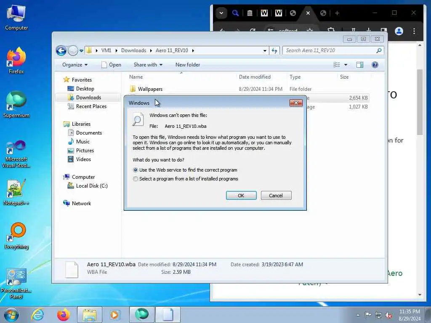Open Internet Explorer from the taskbar

tap(37, 315)
